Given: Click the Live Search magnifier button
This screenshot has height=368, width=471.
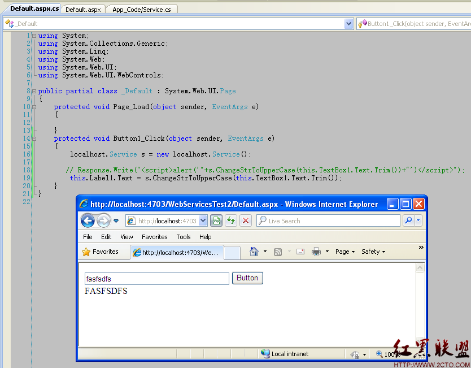Looking at the screenshot, I should coord(408,220).
